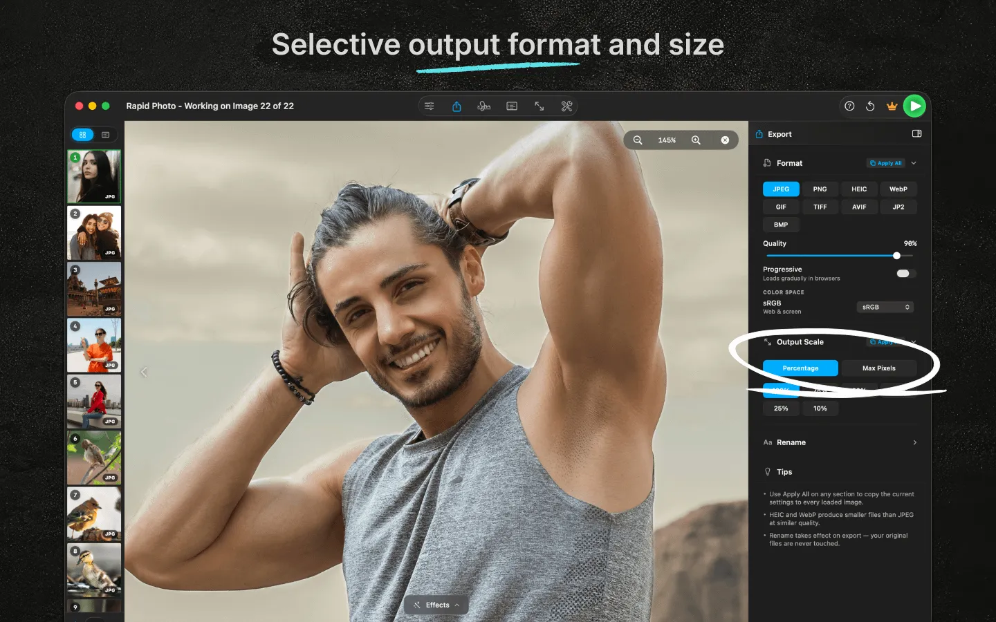Click the Quality 90% value
996x622 pixels.
tap(910, 243)
